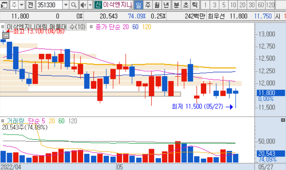Switch to 년 yearly chart period

(x=166, y=5)
